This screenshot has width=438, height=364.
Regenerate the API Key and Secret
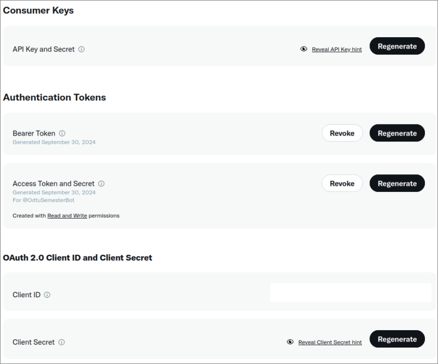(397, 46)
